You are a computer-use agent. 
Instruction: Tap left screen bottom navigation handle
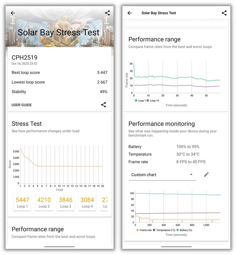[59, 247]
